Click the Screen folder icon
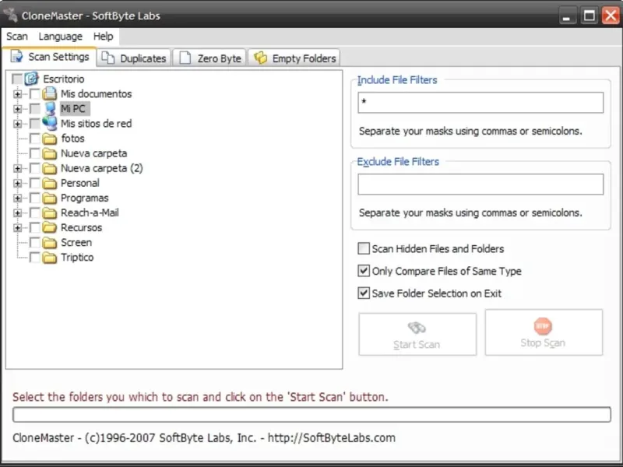Image resolution: width=623 pixels, height=467 pixels. point(50,243)
